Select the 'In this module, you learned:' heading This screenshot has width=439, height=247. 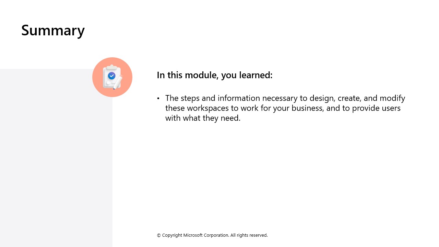click(215, 75)
